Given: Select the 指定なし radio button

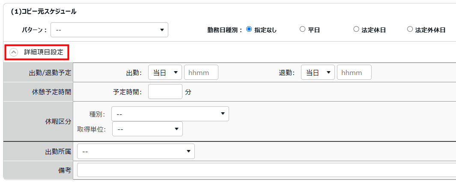Looking at the screenshot, I should pos(249,30).
